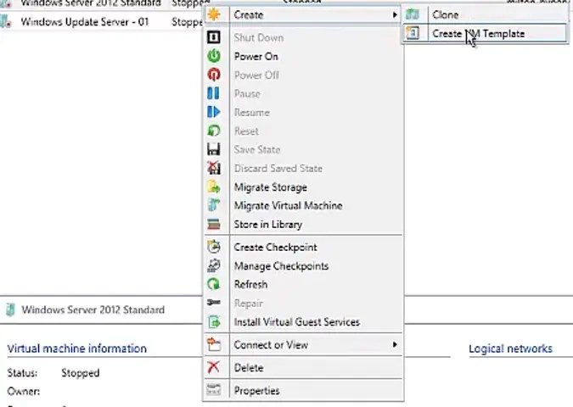Click the Clone icon in submenu
This screenshot has height=407, width=573.
pos(413,14)
